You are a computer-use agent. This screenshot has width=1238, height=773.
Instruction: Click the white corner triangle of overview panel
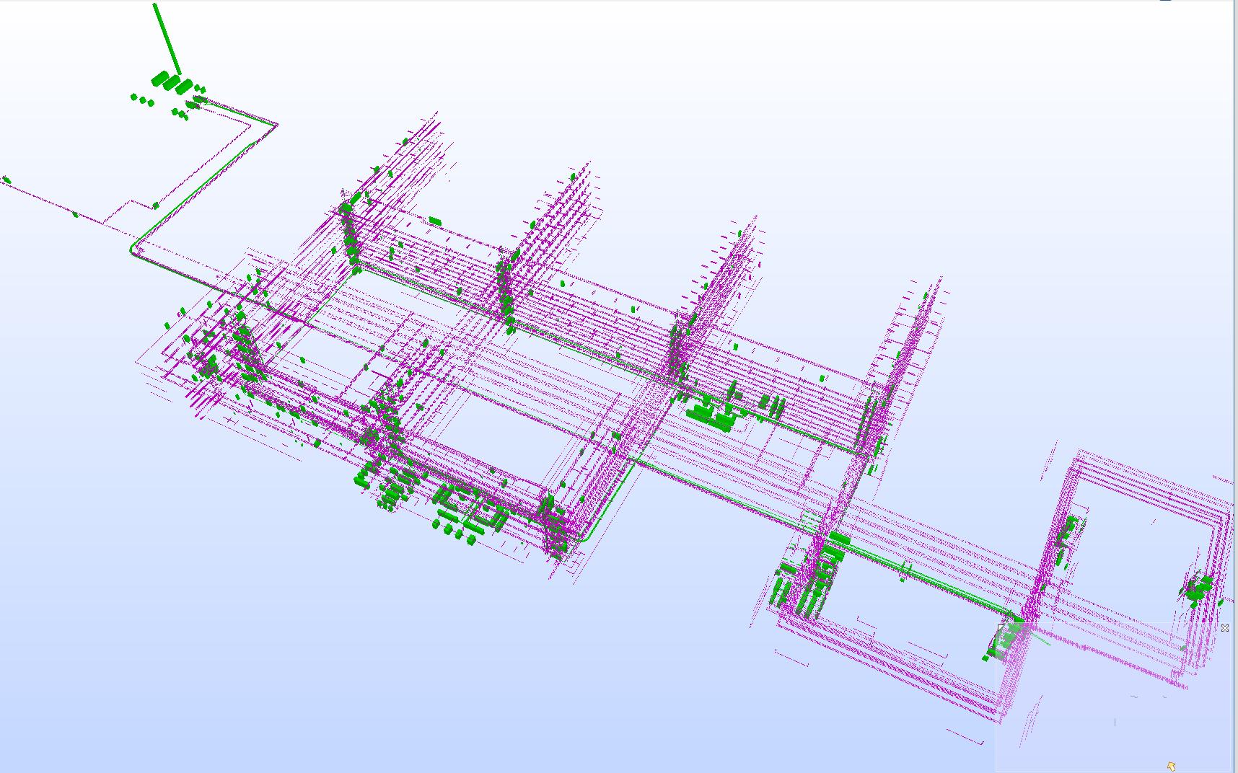[1000, 627]
